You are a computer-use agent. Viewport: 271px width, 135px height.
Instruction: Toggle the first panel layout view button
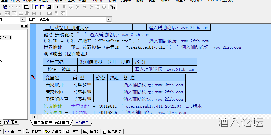(x=36, y=7)
